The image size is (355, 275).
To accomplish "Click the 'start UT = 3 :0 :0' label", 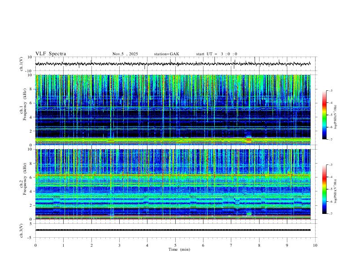I will coord(216,54).
